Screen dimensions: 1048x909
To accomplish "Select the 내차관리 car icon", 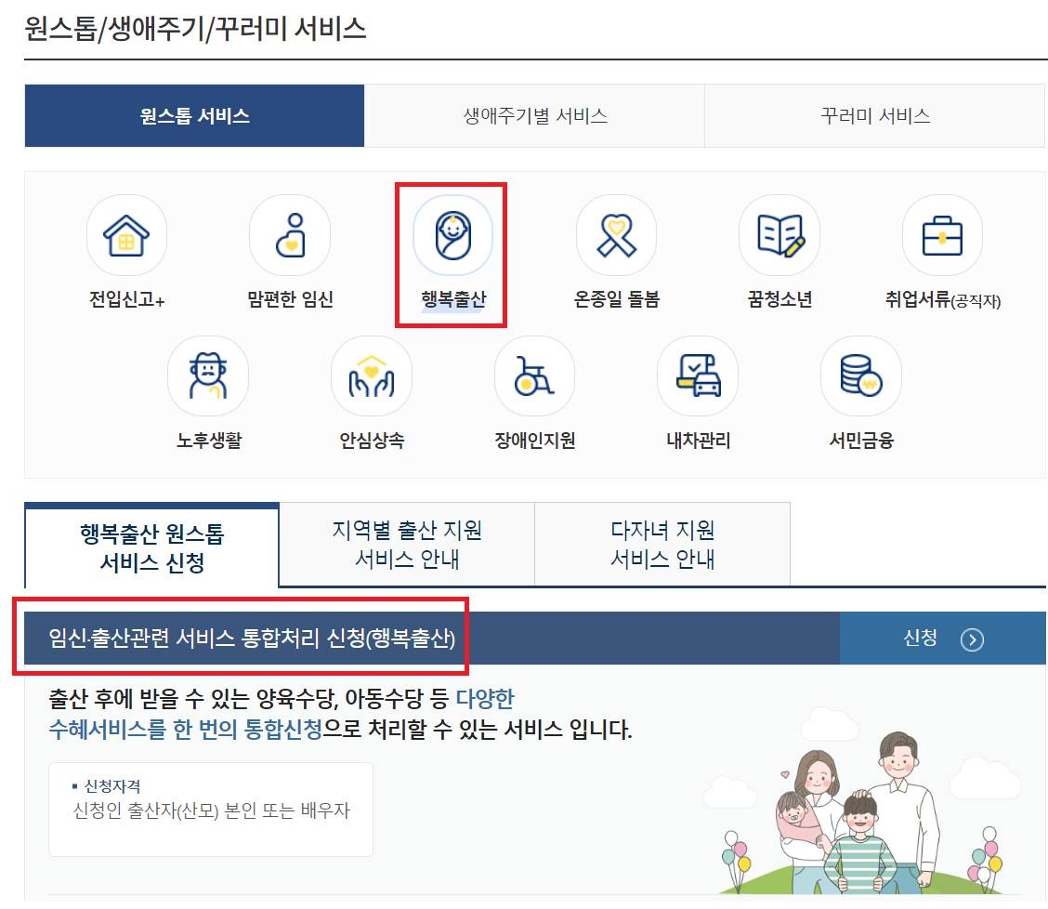I will (x=698, y=375).
